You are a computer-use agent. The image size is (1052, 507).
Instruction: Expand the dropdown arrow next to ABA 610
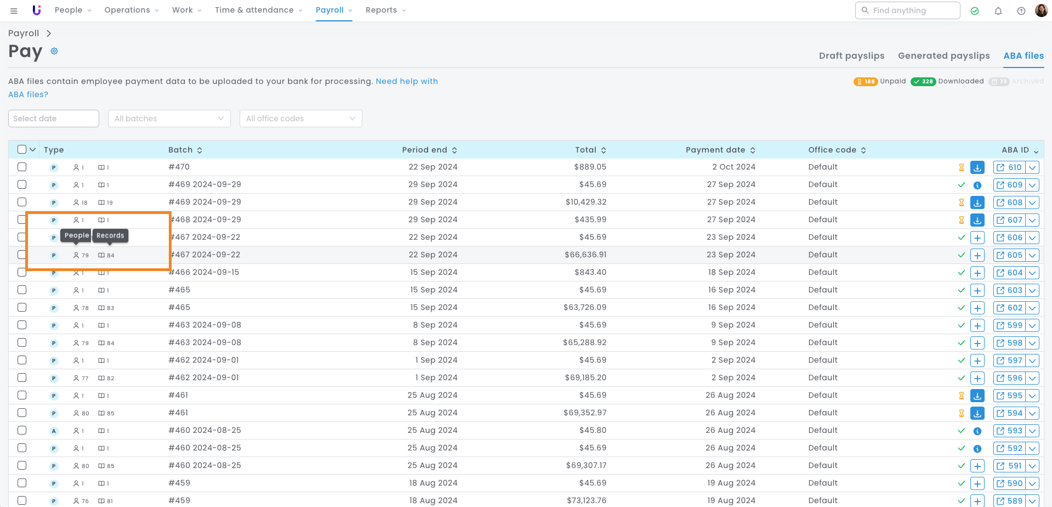tap(1032, 167)
